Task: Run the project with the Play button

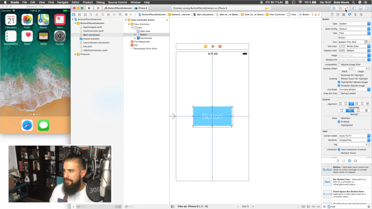Action: [x=89, y=8]
